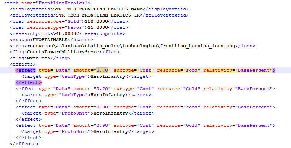
Task: Click amount "0.70" in the Gold effect line
Action: coord(102,89)
